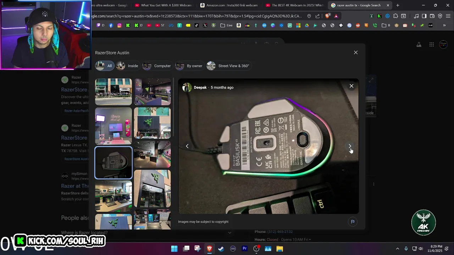Viewport: 454px width, 255px height.
Task: Open the browser extensions puzzle icon
Action: 395,16
